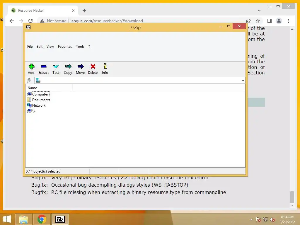Image resolution: width=300 pixels, height=225 pixels.
Task: Open the Edit menu
Action: (40, 47)
